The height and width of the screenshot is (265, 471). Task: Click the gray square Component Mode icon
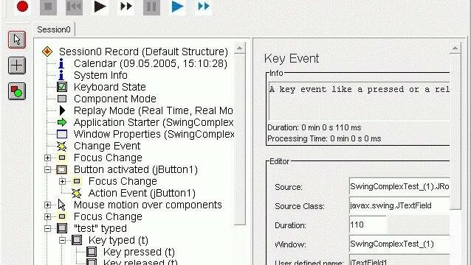click(62, 99)
